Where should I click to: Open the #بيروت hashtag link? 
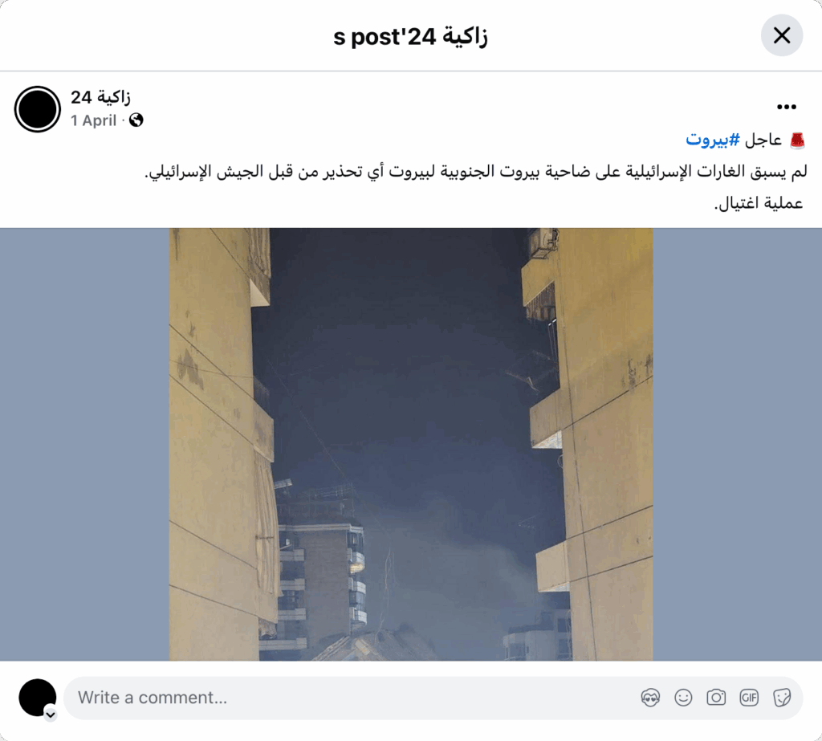[713, 140]
